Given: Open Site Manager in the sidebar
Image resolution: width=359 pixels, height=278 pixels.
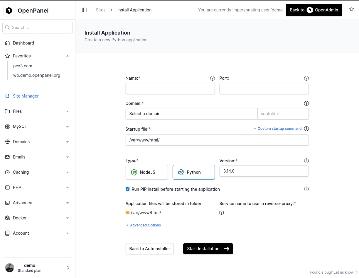Looking at the screenshot, I should coord(26,96).
